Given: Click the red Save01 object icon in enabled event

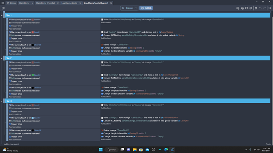Looking at the screenshot, I should [x=32, y=32].
